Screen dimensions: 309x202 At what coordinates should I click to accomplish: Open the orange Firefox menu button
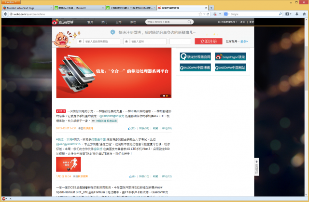pos(11,2)
